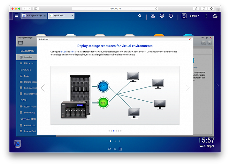Image resolution: width=230 pixels, height=166 pixels.
Task: Select the fourth slide indicator dot
Action: [x=116, y=131]
